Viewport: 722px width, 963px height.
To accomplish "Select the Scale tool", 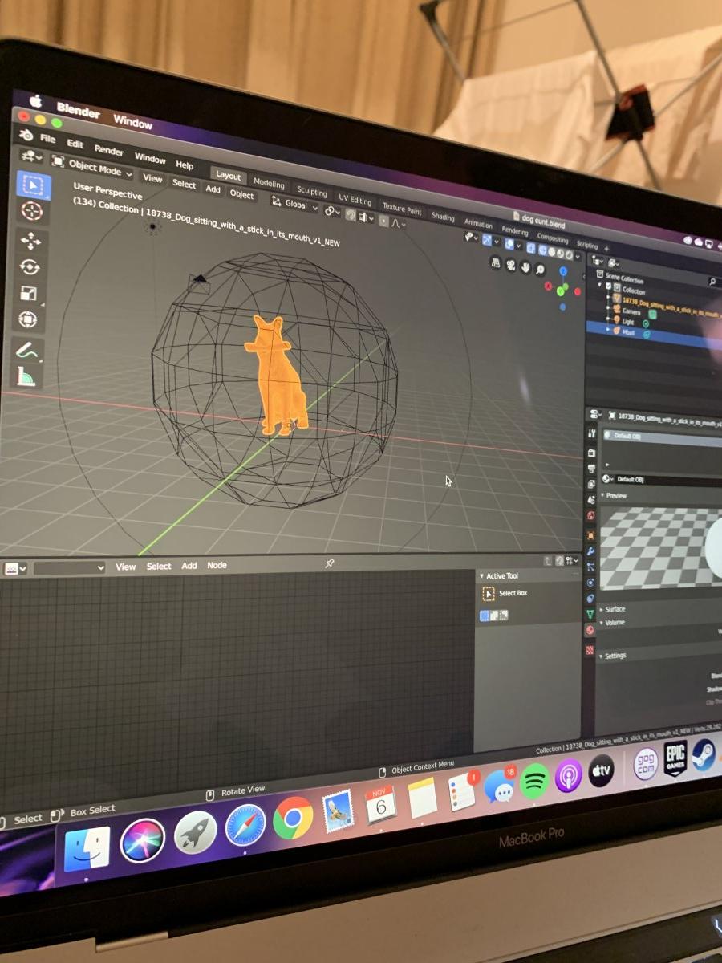I will tap(29, 294).
